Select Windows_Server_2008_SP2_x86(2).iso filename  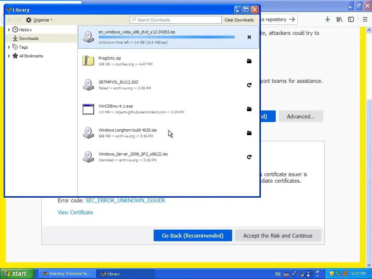pos(133,154)
